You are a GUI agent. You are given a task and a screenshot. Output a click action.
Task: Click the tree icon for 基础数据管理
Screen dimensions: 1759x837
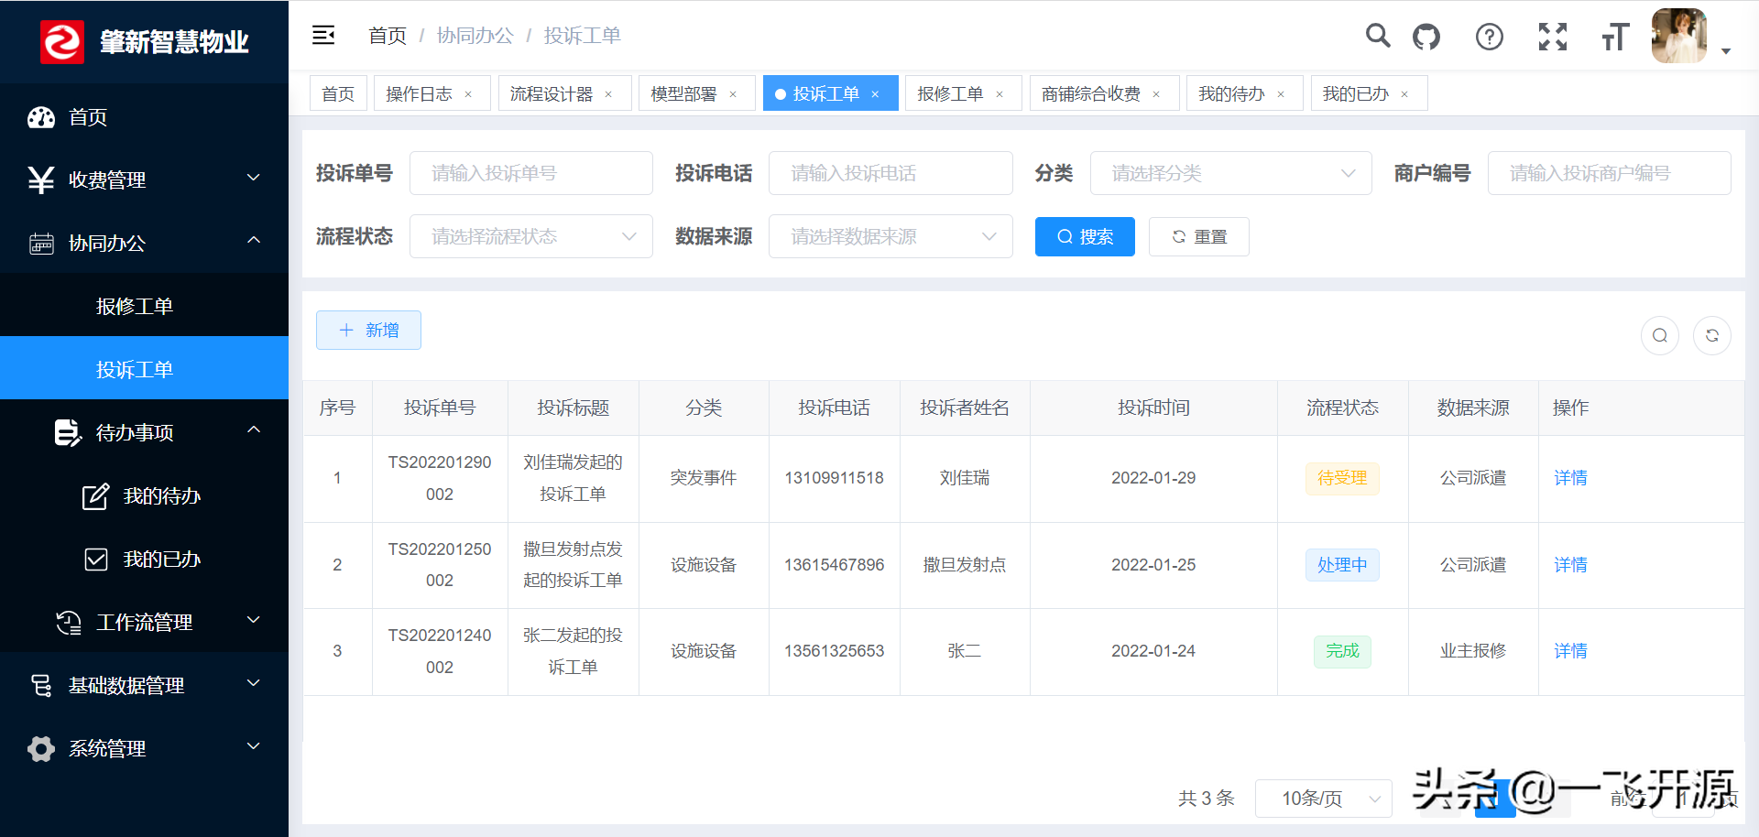41,685
